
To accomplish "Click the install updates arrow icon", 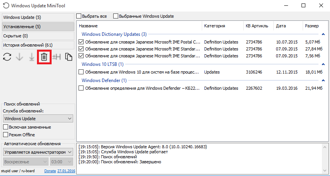I will click(x=32, y=57).
